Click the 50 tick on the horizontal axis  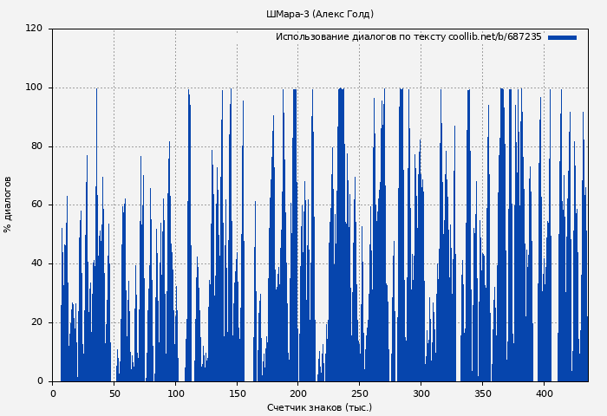click(x=114, y=393)
